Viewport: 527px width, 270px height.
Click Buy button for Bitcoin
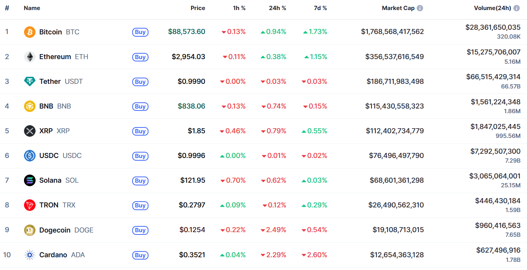[x=140, y=32]
